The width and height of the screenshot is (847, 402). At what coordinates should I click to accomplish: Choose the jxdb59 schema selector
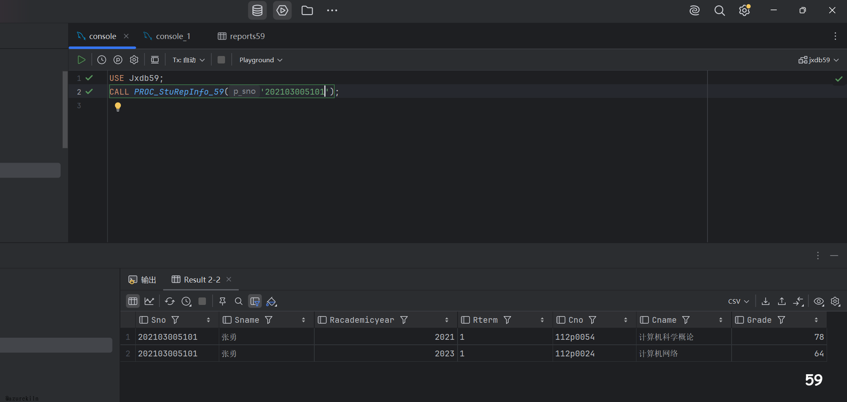coord(818,60)
